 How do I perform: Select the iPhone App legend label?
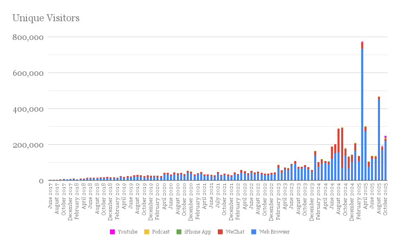[197, 232]
